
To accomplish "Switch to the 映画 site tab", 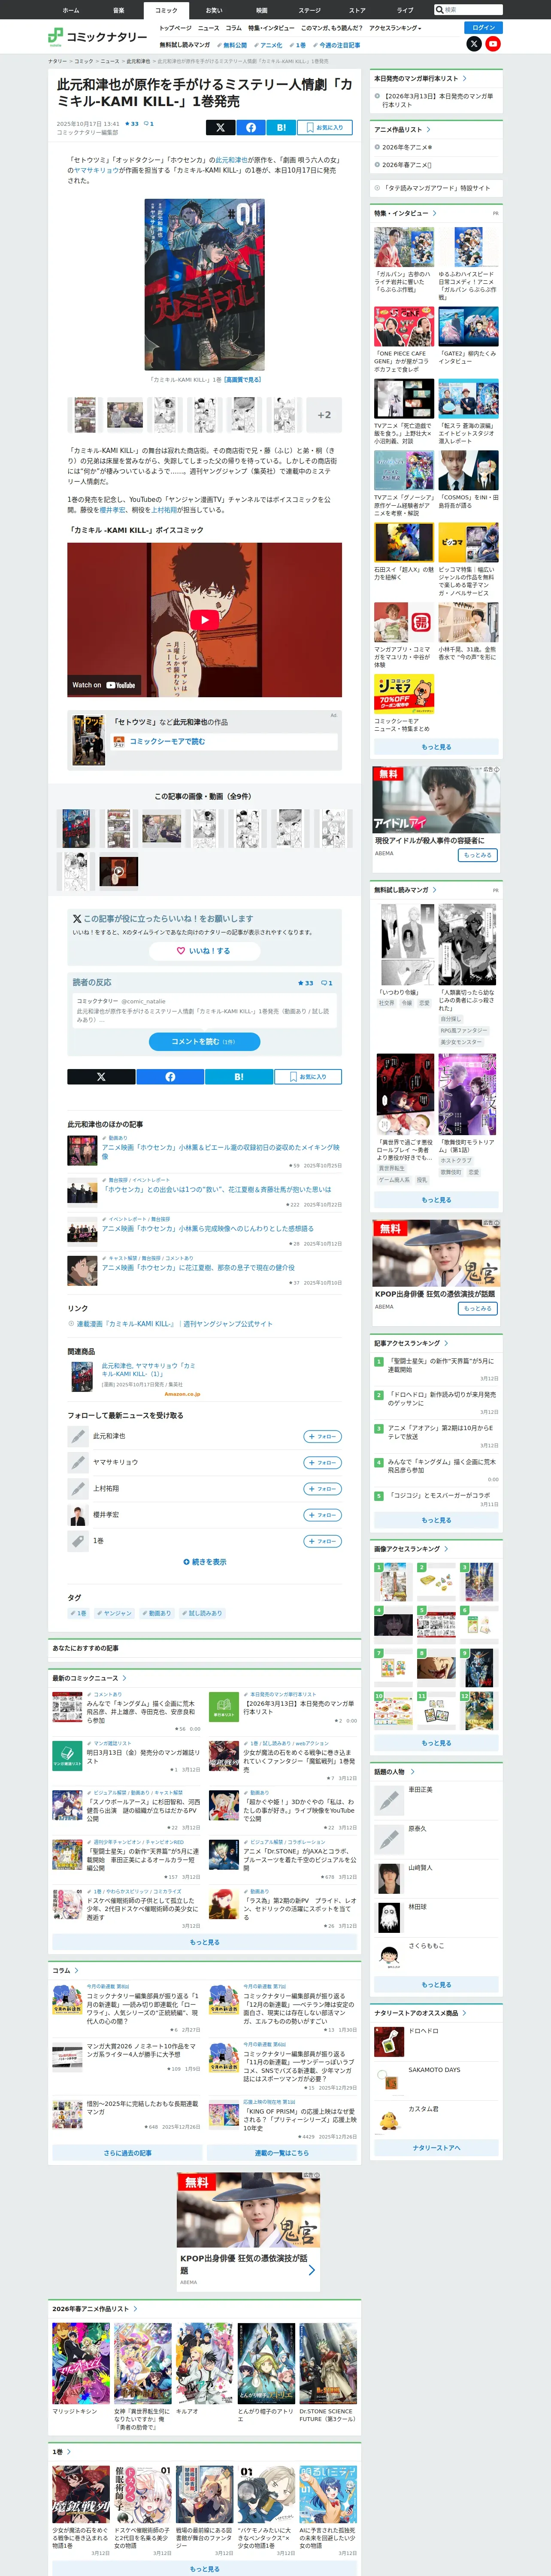I will pyautogui.click(x=262, y=10).
